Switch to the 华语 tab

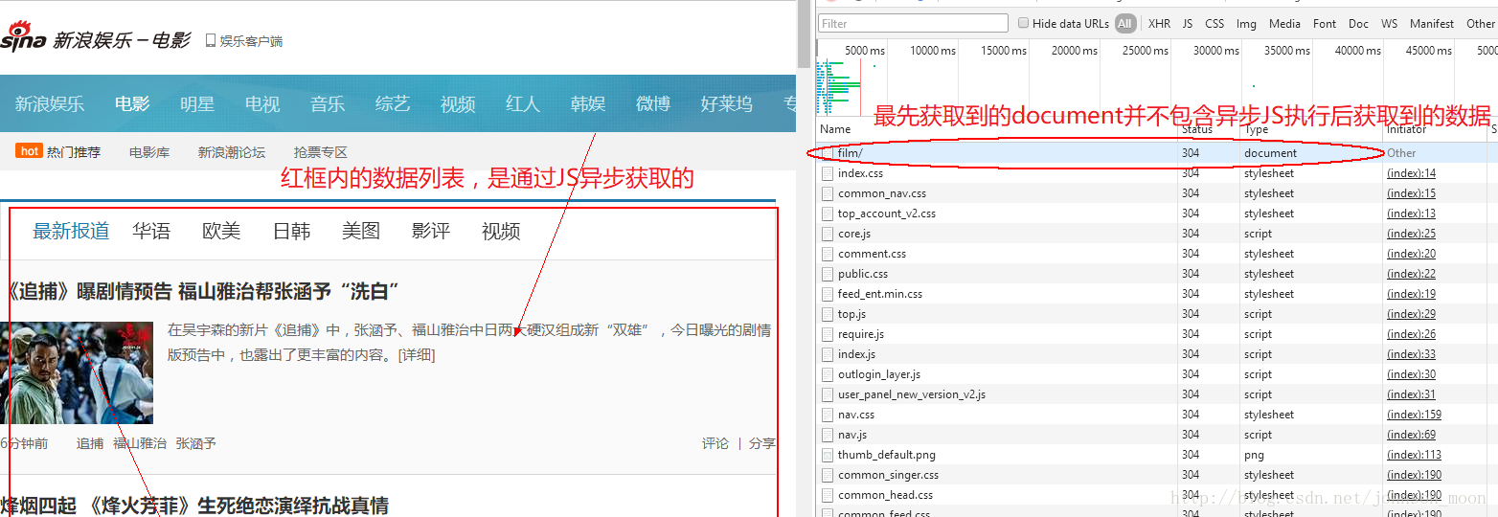coord(151,231)
